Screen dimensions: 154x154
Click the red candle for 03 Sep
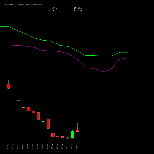point(78,131)
